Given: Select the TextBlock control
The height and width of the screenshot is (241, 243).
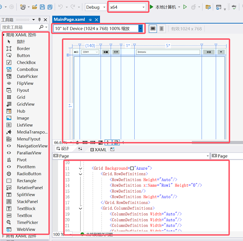Looking at the screenshot, I should pyautogui.click(x=26, y=208).
